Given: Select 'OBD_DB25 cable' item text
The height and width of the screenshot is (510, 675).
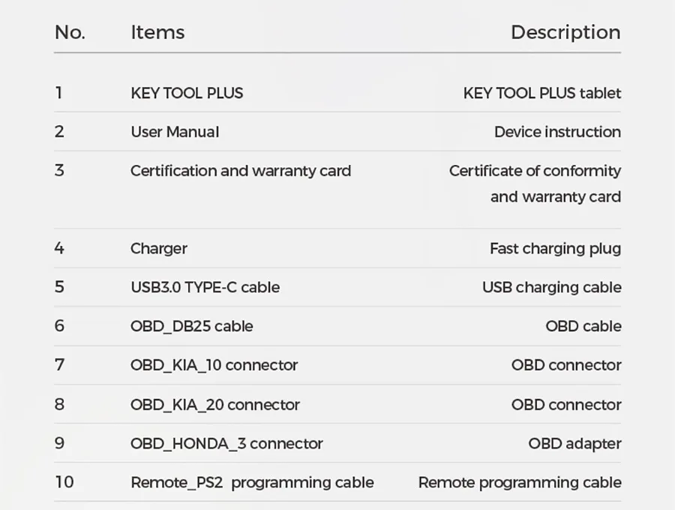Looking at the screenshot, I should click(191, 326).
